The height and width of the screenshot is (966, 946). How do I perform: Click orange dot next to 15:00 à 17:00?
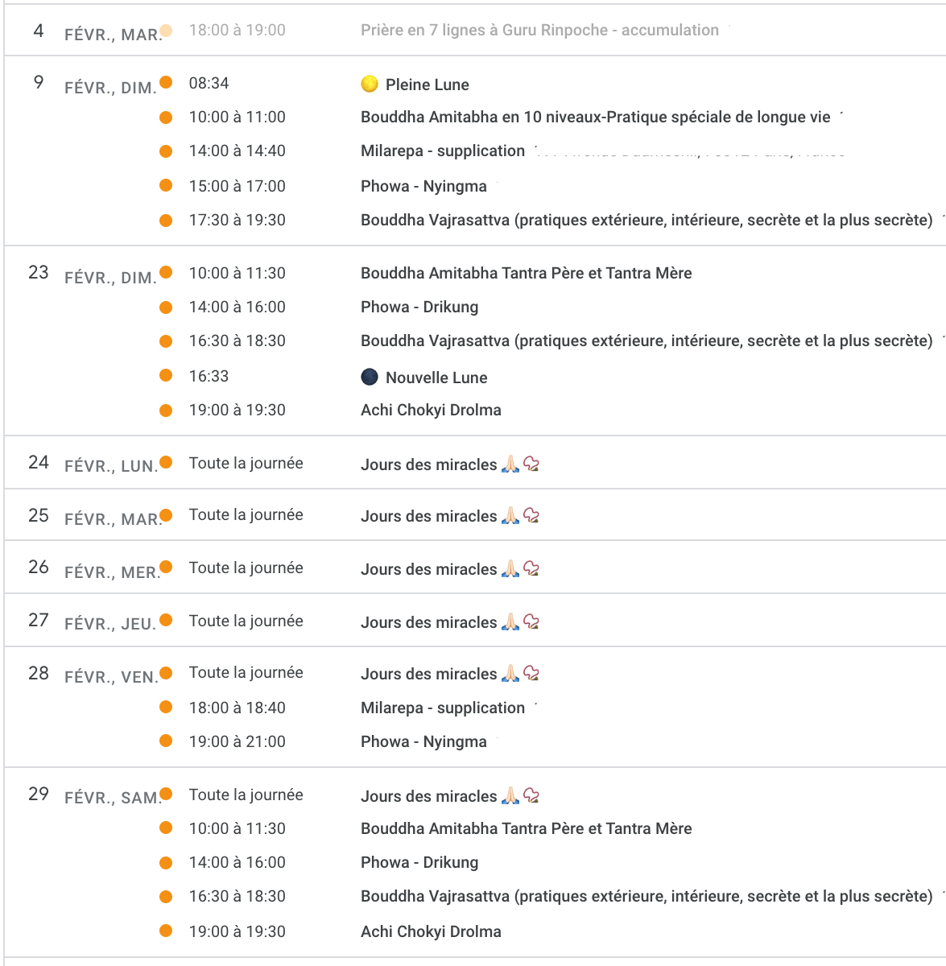pos(166,185)
